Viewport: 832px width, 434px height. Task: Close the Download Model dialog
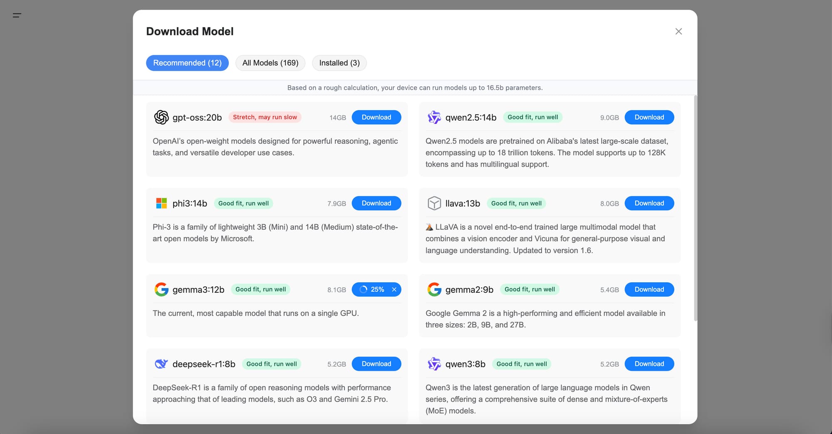click(x=678, y=31)
